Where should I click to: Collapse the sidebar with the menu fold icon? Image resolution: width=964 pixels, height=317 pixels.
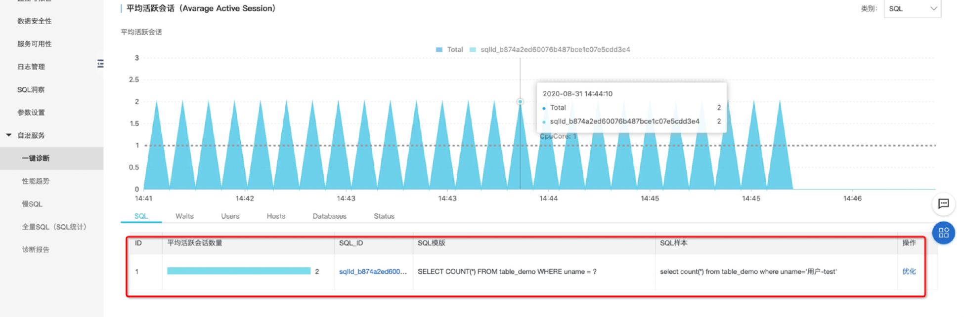coord(100,64)
